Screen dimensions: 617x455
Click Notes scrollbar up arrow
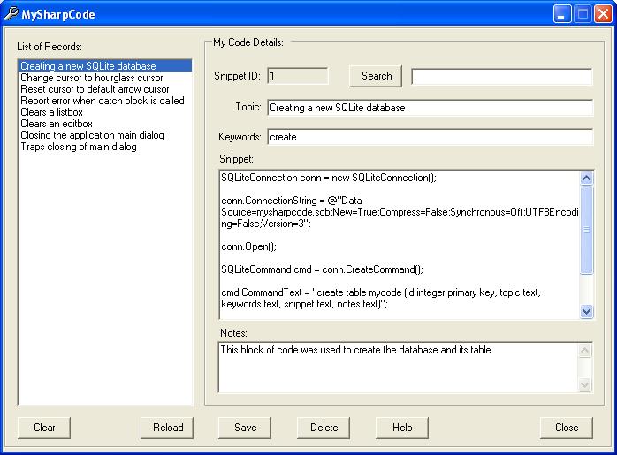click(584, 350)
